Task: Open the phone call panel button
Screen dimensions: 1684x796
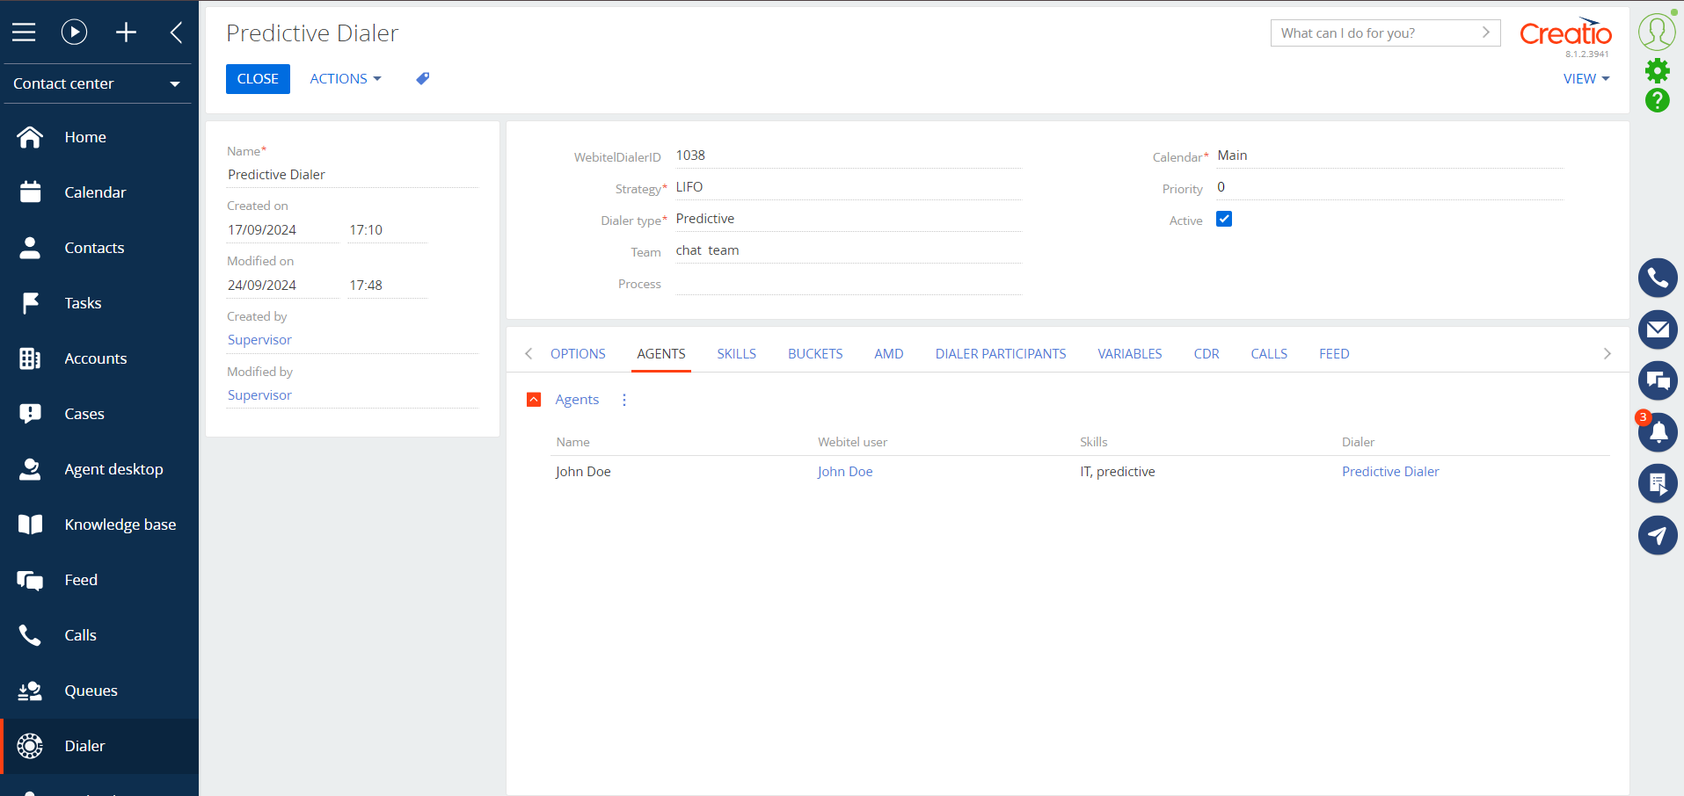Action: coord(1658,279)
